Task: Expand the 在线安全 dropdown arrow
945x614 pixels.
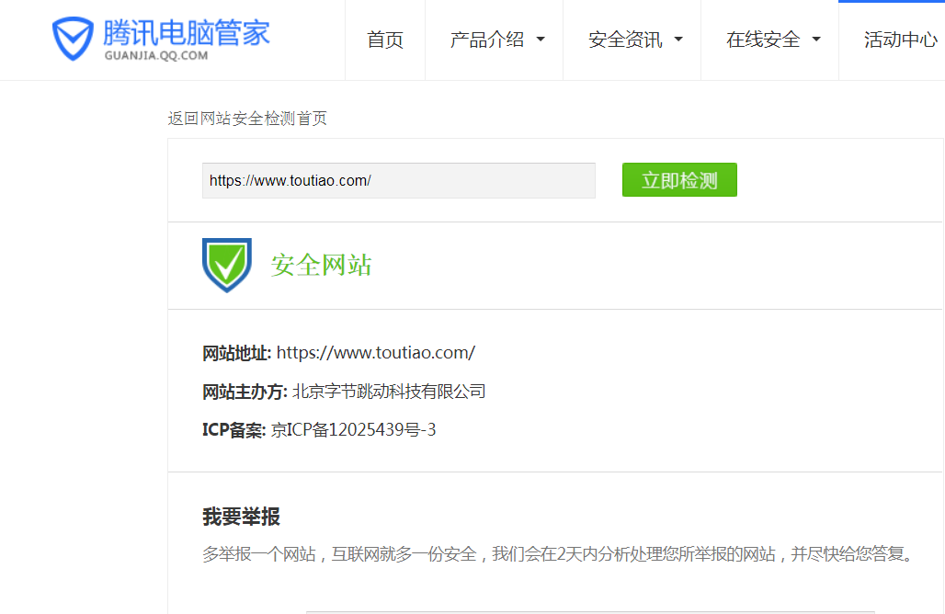Action: (816, 40)
